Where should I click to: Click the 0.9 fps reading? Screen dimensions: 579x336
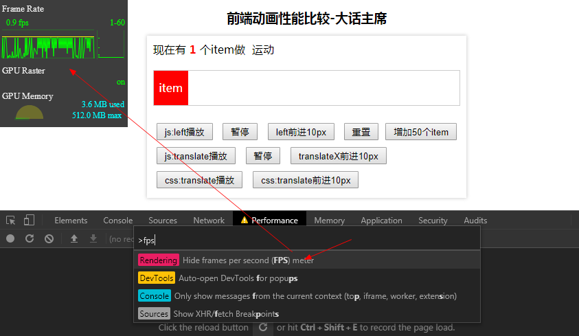coord(17,23)
